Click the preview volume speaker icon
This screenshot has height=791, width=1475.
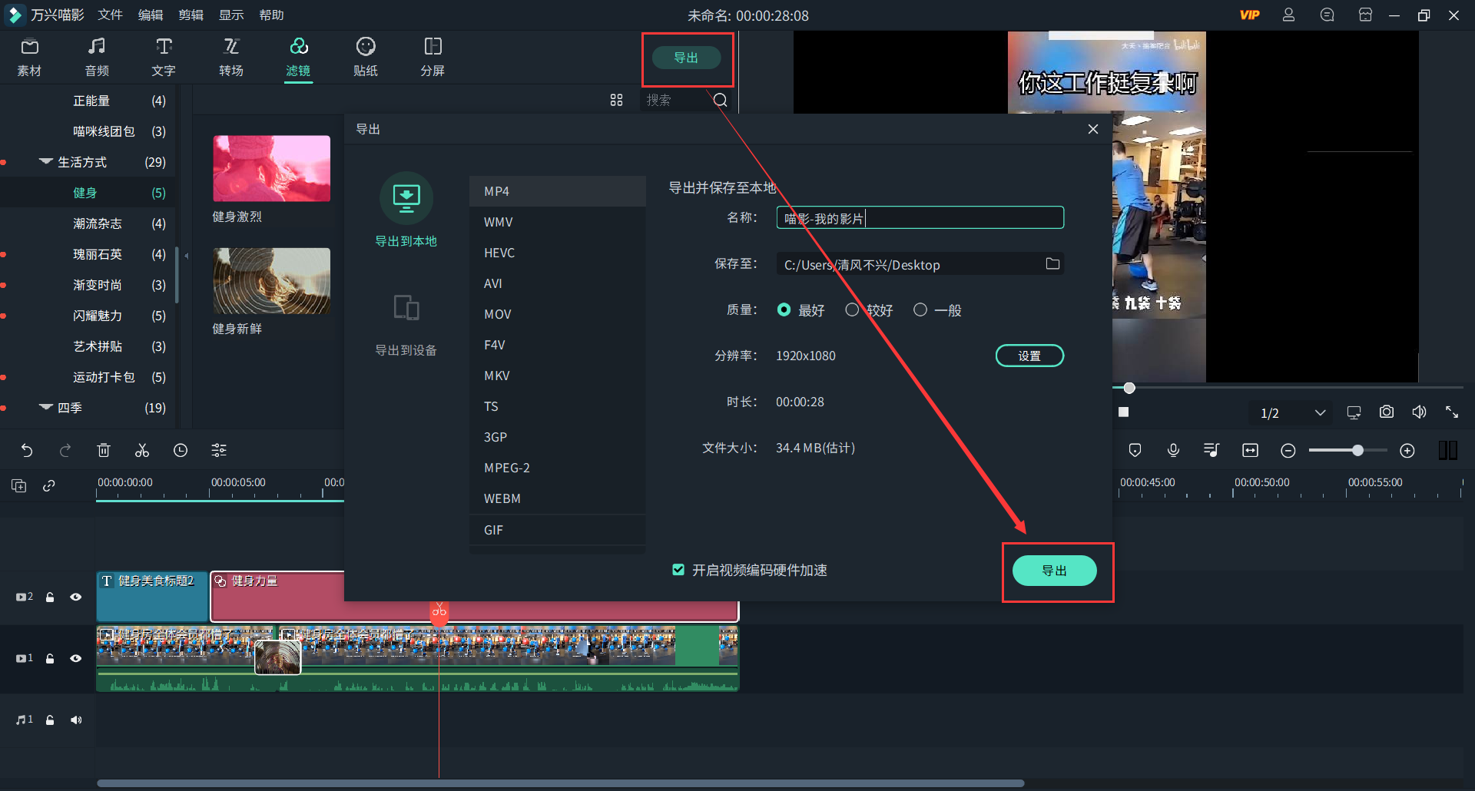pos(1419,412)
